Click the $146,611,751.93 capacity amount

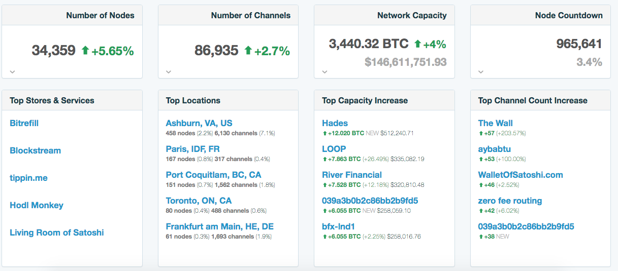click(406, 62)
